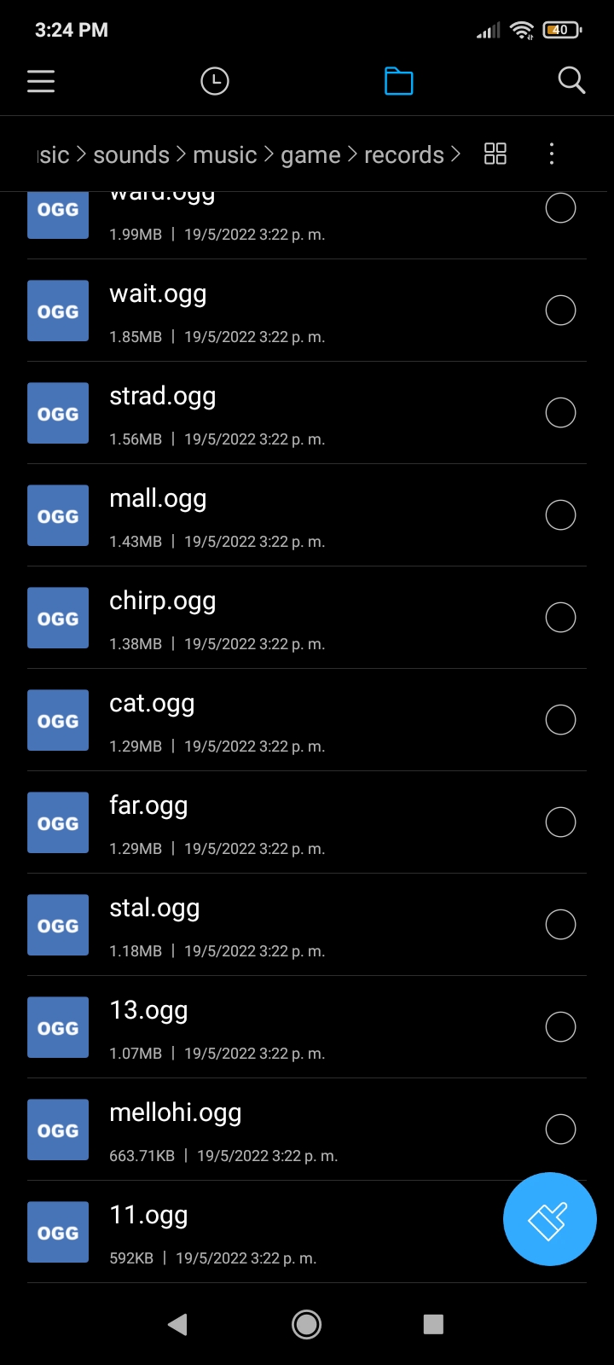Switch to grid view layout
The height and width of the screenshot is (1365, 614).
(495, 154)
